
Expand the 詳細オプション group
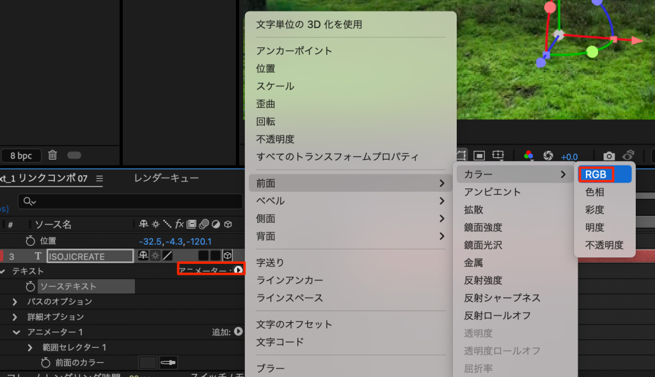point(15,317)
